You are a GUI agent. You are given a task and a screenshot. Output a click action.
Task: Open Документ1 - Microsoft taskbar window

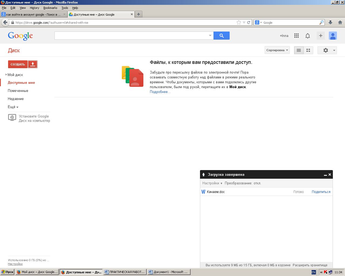point(169,272)
